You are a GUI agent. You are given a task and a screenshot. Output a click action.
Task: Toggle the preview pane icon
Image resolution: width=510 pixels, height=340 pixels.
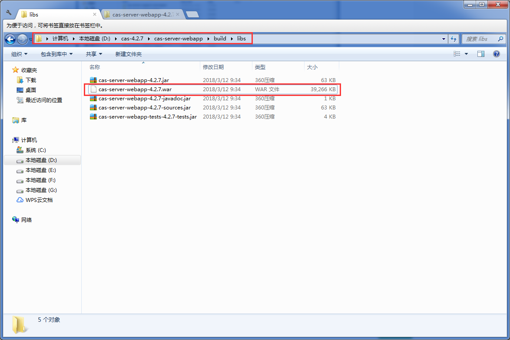(481, 54)
